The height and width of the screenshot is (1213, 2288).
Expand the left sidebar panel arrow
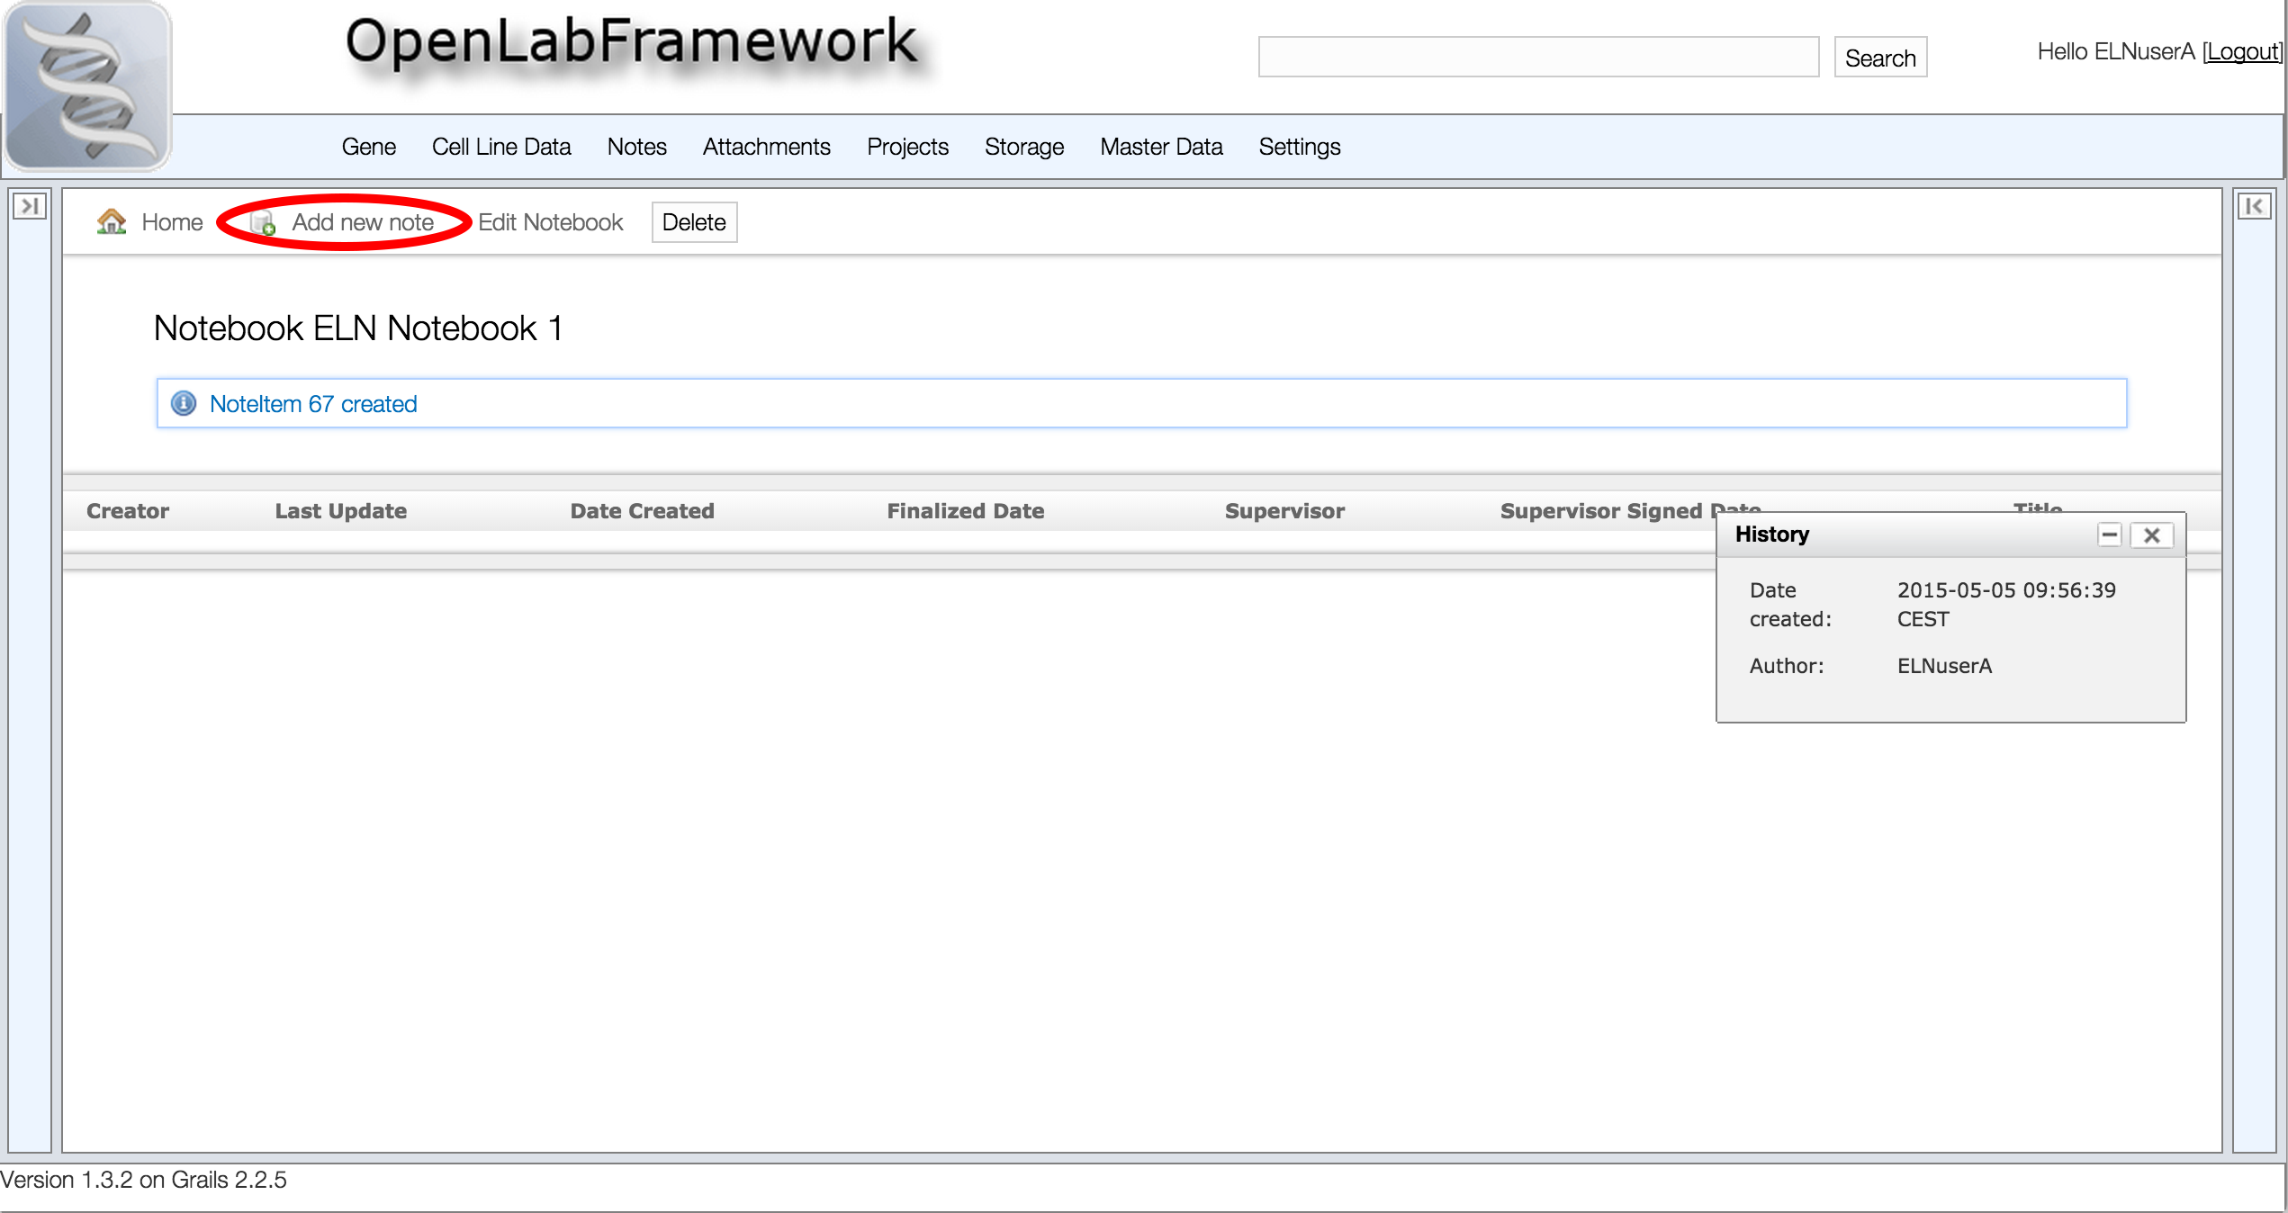pos(30,206)
